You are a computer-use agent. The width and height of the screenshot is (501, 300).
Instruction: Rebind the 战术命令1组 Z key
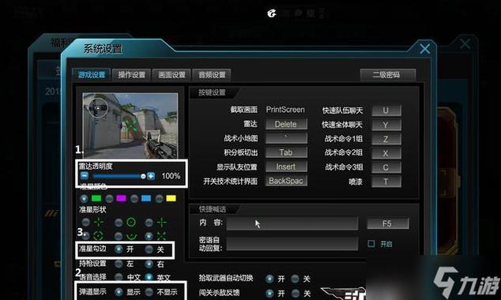click(386, 139)
